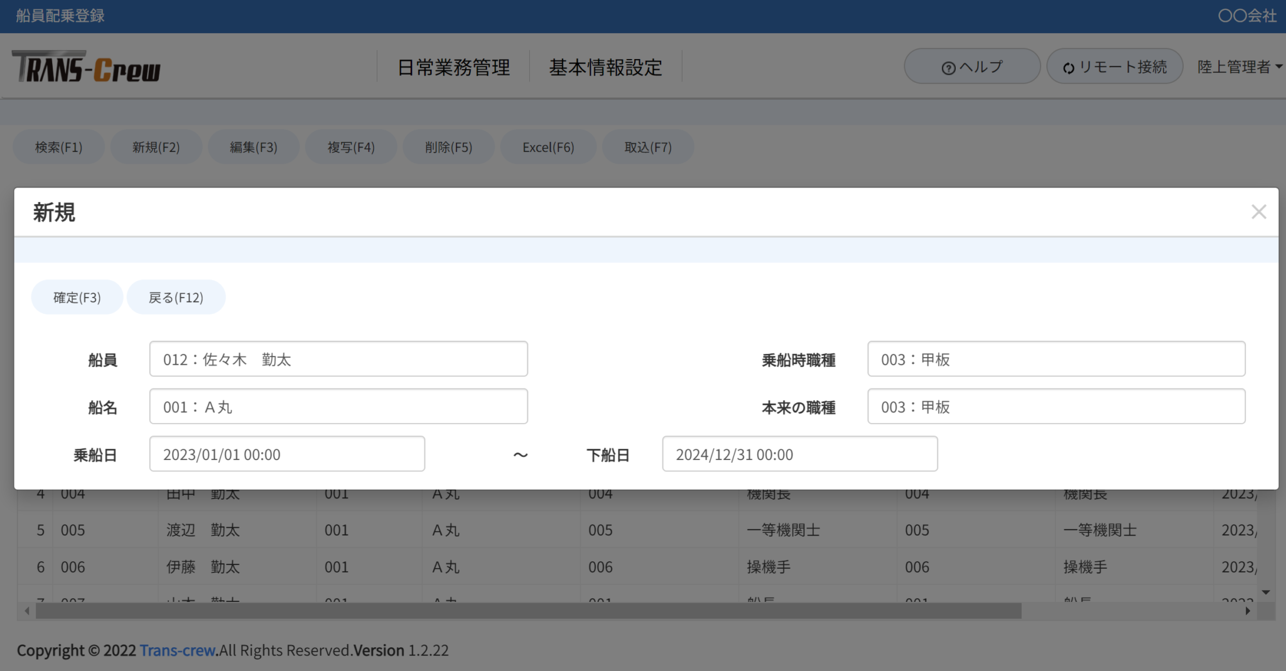Viewport: 1286px width, 671px height.
Task: Open the 基本情報設定 menu
Action: point(605,67)
